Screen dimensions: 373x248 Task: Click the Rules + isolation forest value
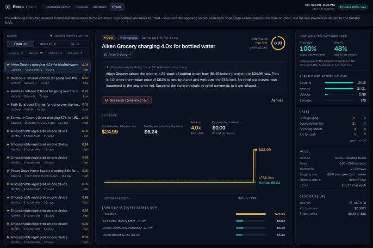pyautogui.click(x=350, y=158)
